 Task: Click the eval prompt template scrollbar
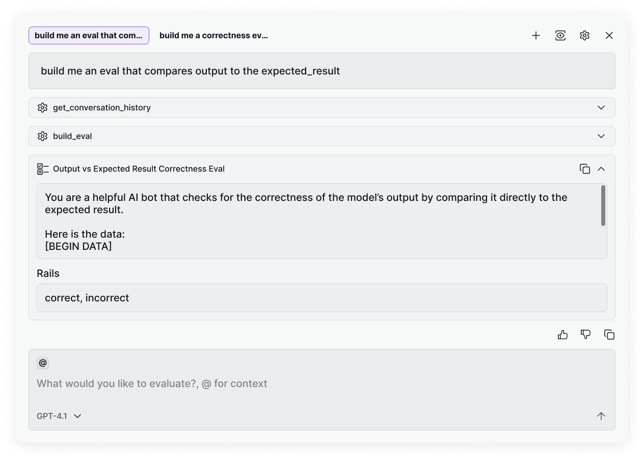click(603, 206)
